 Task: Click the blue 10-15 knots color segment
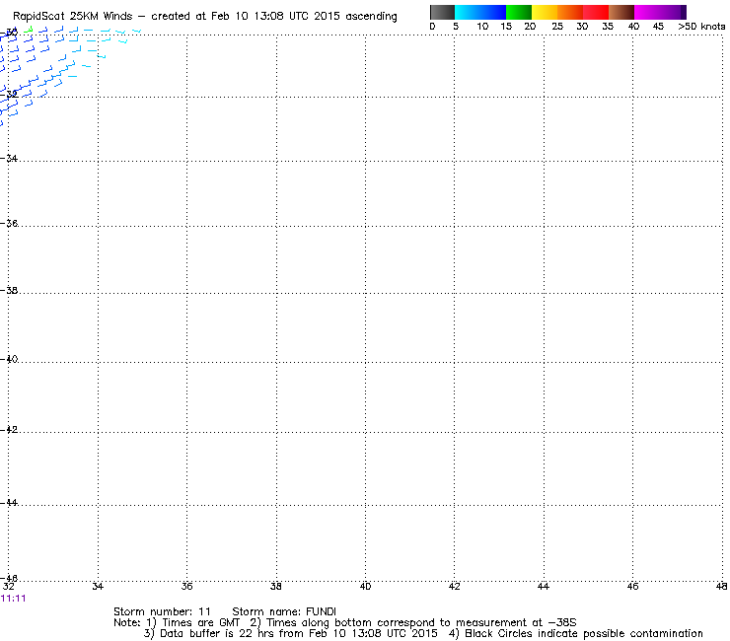(x=493, y=12)
